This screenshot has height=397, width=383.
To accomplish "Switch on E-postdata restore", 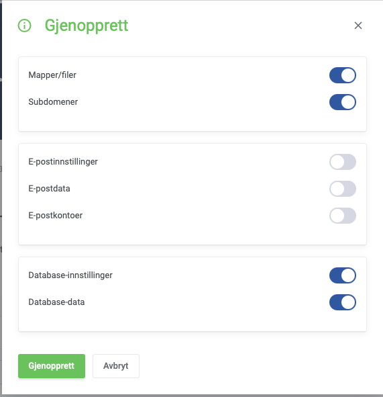I will click(x=343, y=189).
